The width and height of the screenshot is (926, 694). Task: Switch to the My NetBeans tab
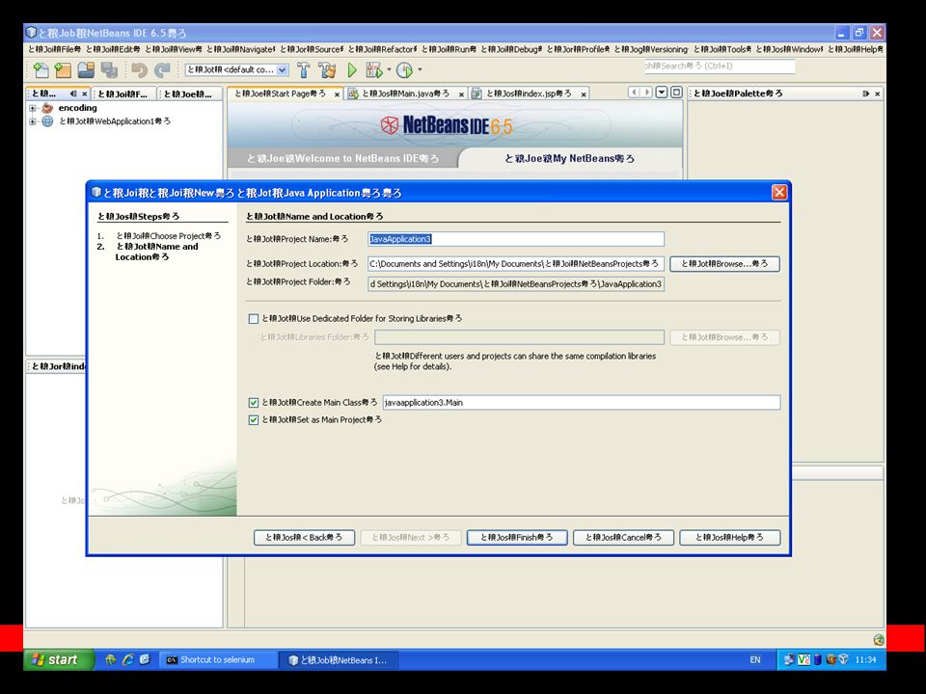(x=569, y=159)
